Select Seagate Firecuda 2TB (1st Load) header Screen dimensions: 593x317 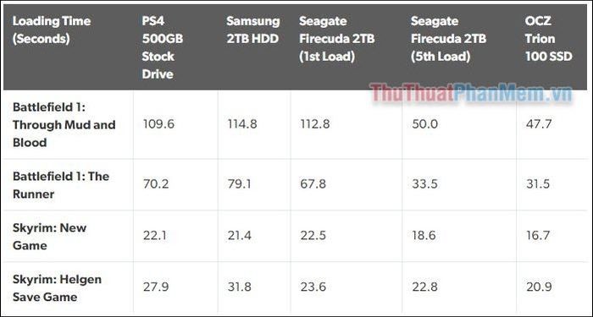click(336, 39)
